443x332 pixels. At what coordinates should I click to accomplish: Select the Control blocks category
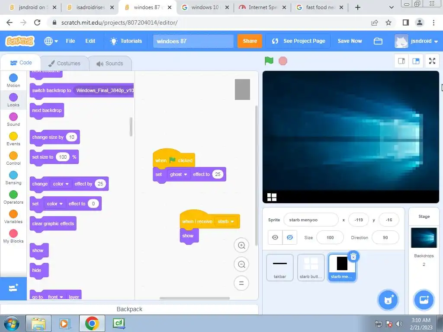click(13, 158)
